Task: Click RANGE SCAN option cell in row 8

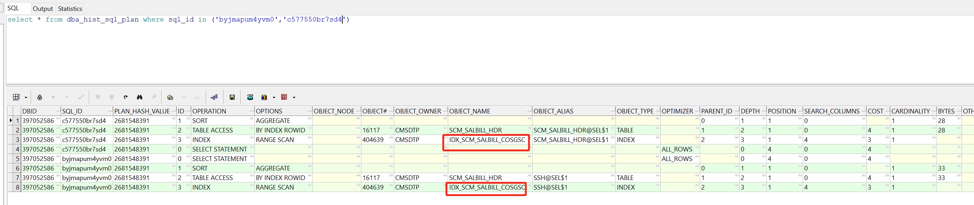Action: click(x=284, y=187)
